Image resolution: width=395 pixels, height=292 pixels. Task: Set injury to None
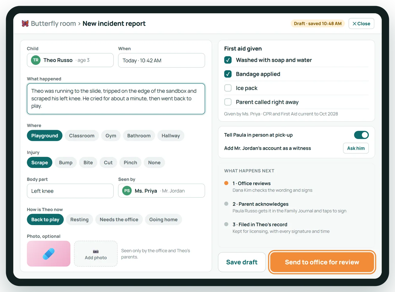154,162
